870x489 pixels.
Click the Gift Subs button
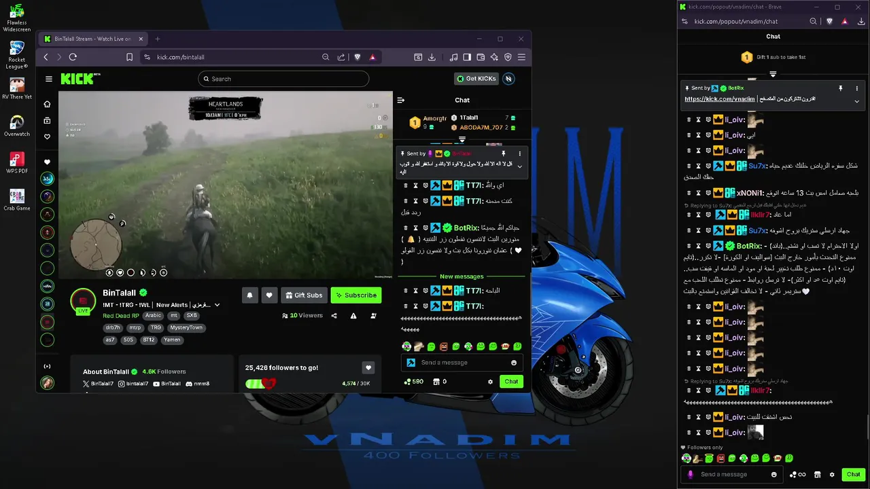pyautogui.click(x=304, y=295)
